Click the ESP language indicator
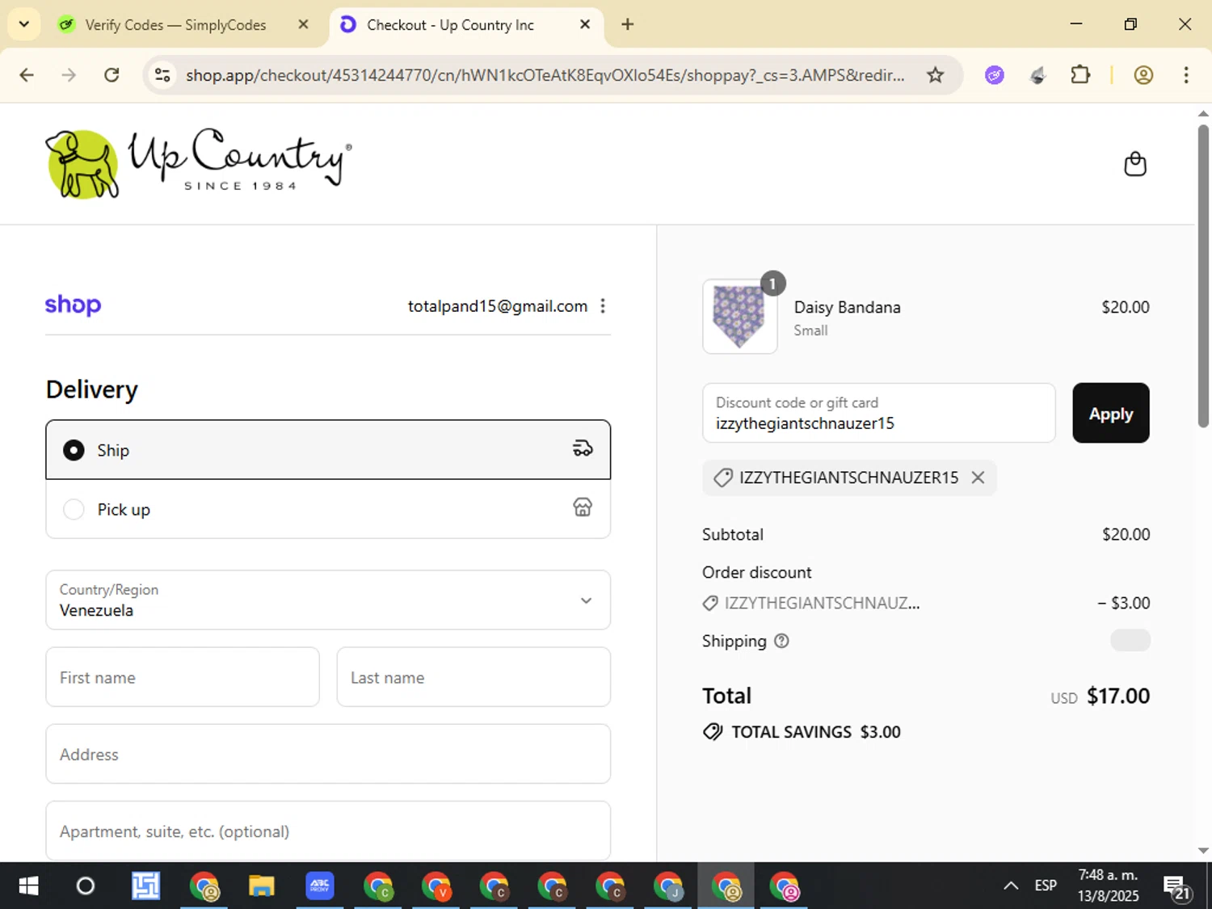Viewport: 1212px width, 909px height. 1046,886
